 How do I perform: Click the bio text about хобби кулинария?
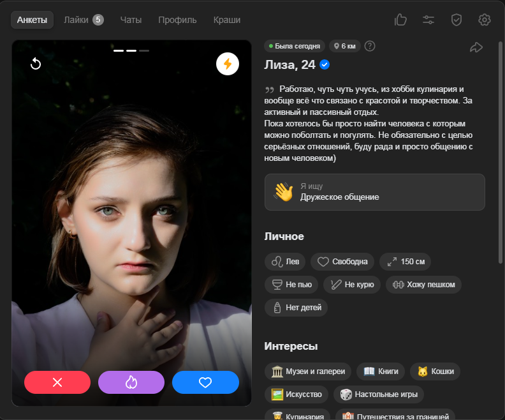point(369,123)
